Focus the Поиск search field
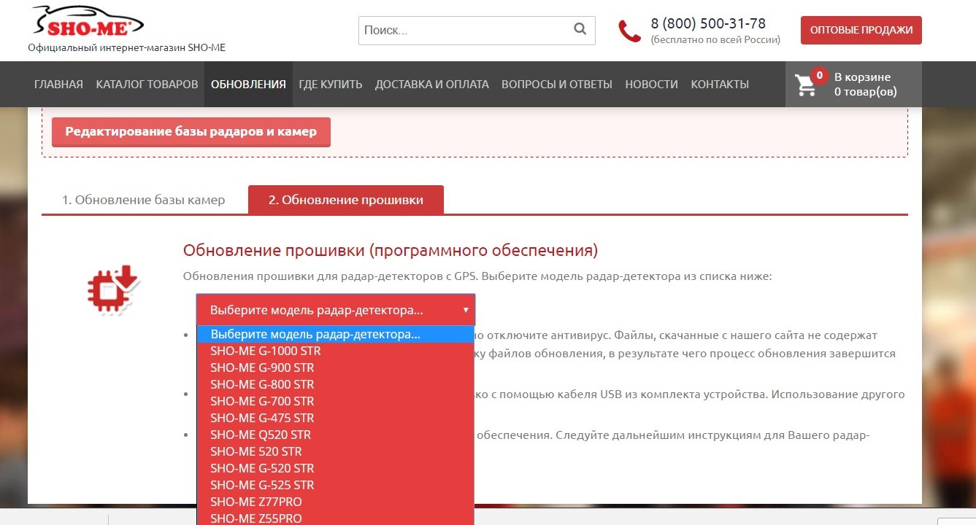The height and width of the screenshot is (525, 976). click(x=477, y=31)
